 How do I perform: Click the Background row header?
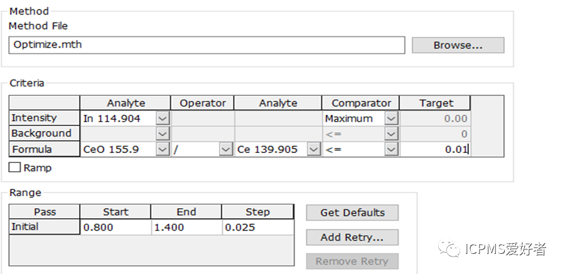point(45,134)
